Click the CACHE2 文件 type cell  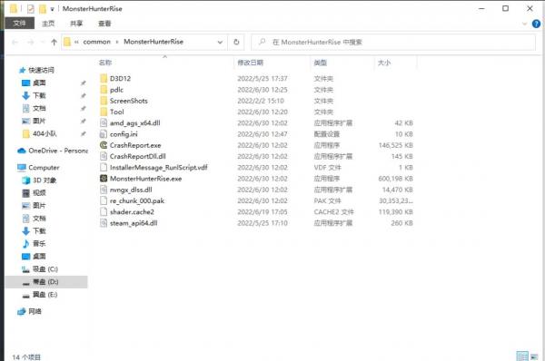coord(333,211)
